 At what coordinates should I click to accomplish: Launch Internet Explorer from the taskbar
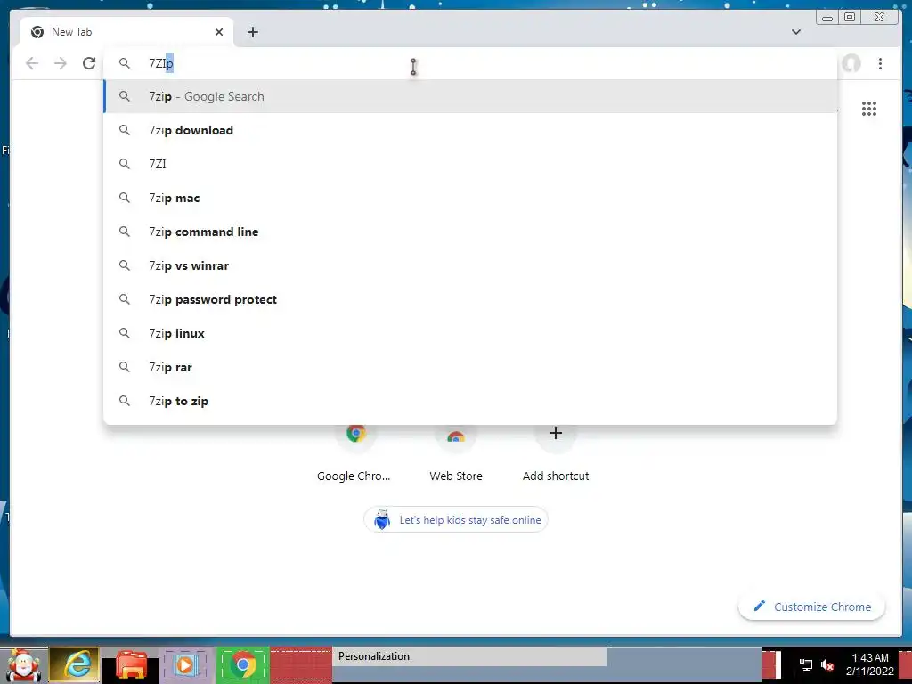(75, 664)
